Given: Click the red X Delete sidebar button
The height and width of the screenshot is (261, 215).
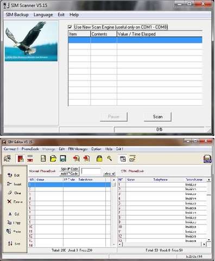Looking at the screenshot, I should pyautogui.click(x=15, y=202).
